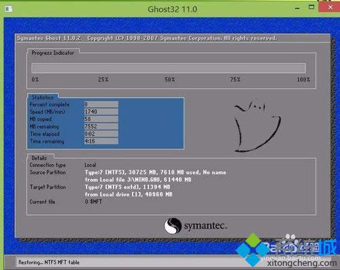Click the symantec wordmark text

pos(205,226)
